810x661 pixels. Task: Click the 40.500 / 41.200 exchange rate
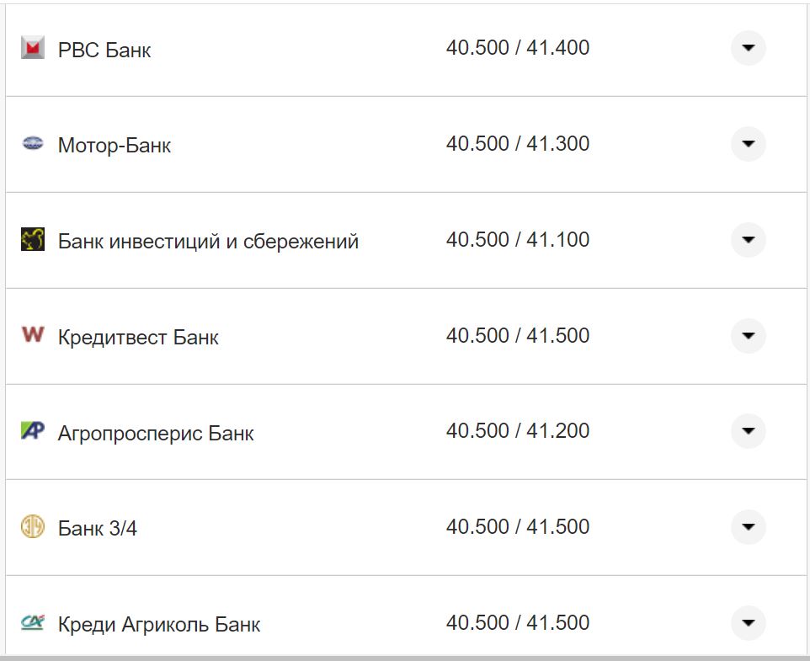(x=517, y=431)
